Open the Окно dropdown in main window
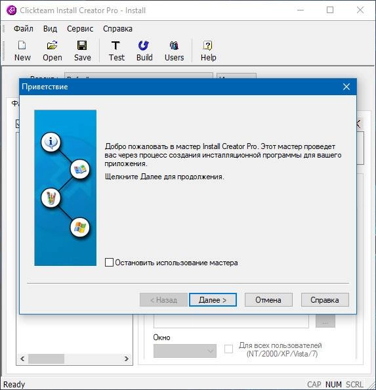This screenshot has height=390, width=376. pos(185,351)
